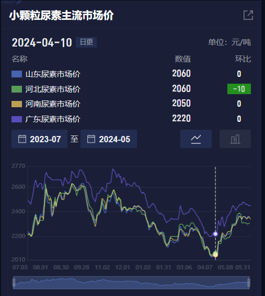The width and height of the screenshot is (265, 296).
Task: Click yellow data point at chart bottom
Action: pyautogui.click(x=215, y=255)
